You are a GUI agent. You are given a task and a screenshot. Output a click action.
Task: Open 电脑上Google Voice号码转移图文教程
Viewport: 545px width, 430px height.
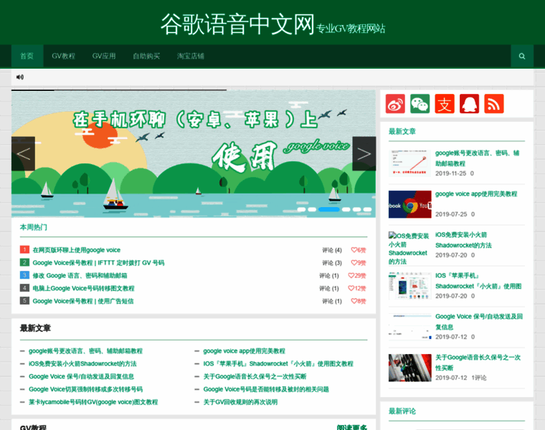(83, 288)
